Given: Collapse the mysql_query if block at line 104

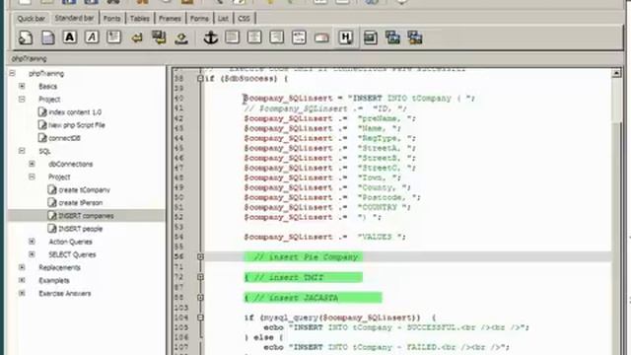Looking at the screenshot, I should click(x=200, y=318).
